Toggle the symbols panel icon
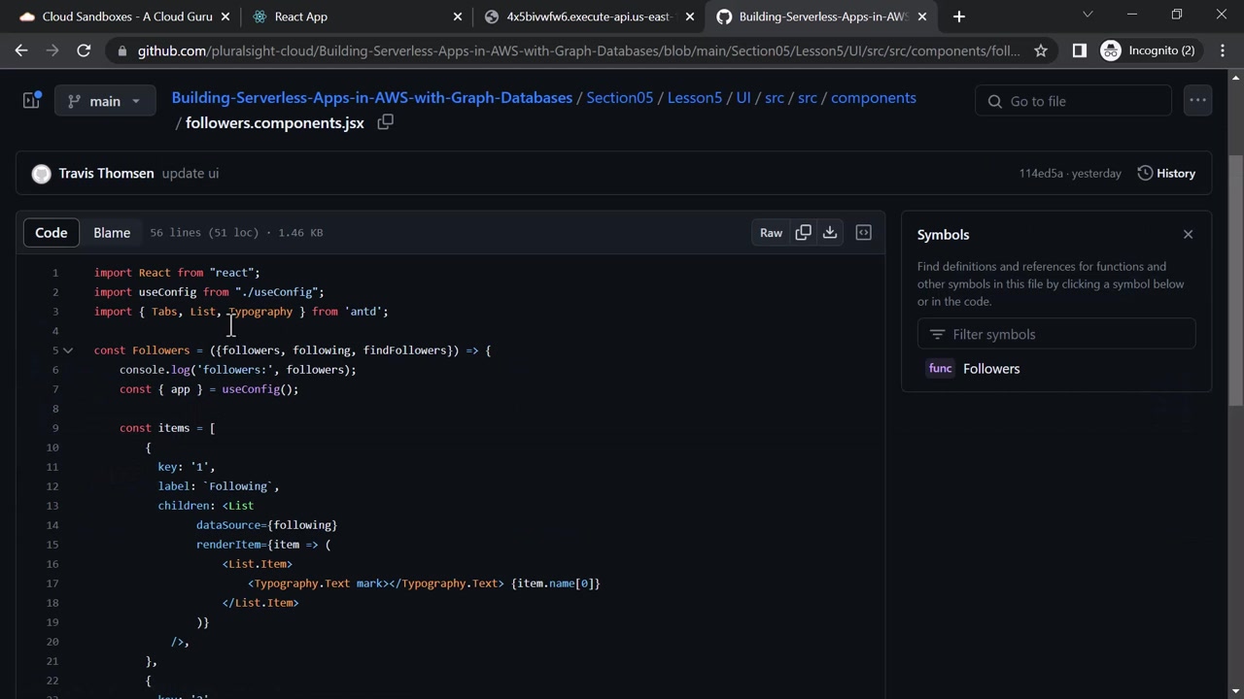The image size is (1244, 699). pyautogui.click(x=863, y=233)
